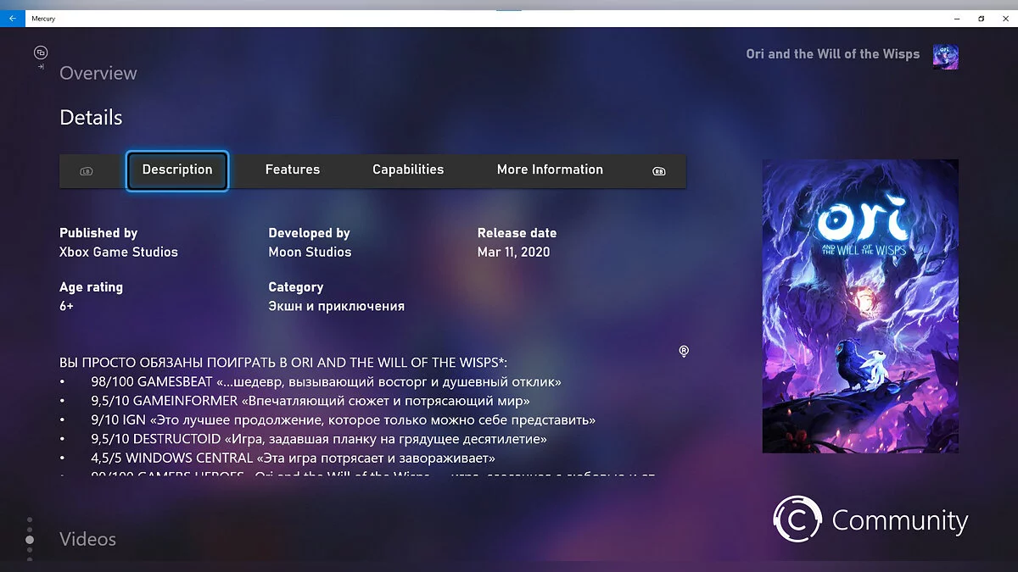Click the blue back arrow in title bar

[x=12, y=18]
